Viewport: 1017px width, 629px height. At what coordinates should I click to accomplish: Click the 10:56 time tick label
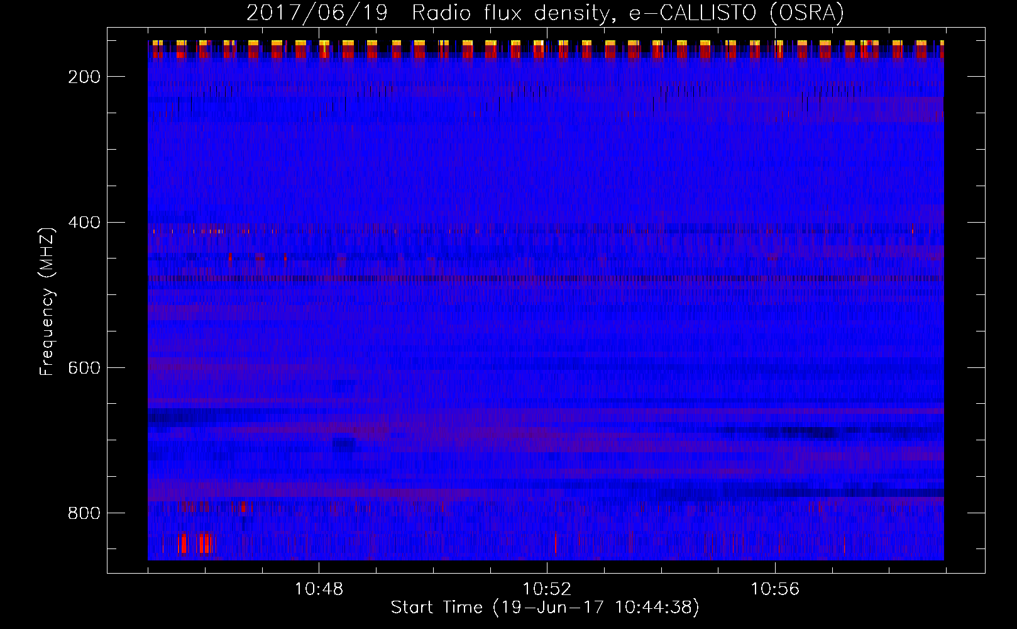click(775, 589)
